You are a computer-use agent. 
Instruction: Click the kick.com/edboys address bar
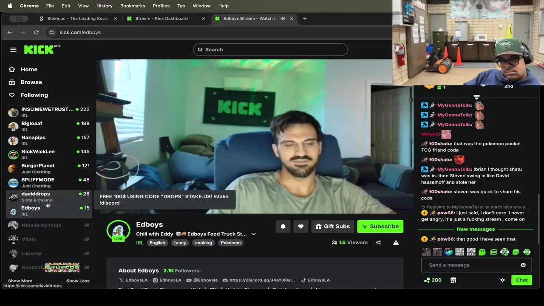coord(80,32)
